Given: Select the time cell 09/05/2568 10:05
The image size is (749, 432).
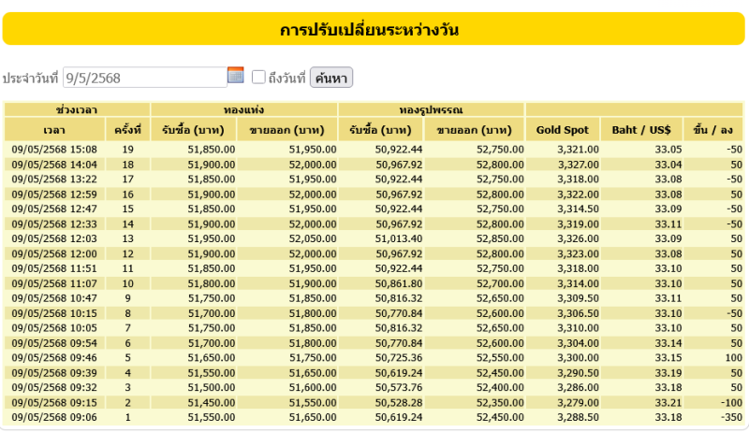Looking at the screenshot, I should [x=54, y=328].
